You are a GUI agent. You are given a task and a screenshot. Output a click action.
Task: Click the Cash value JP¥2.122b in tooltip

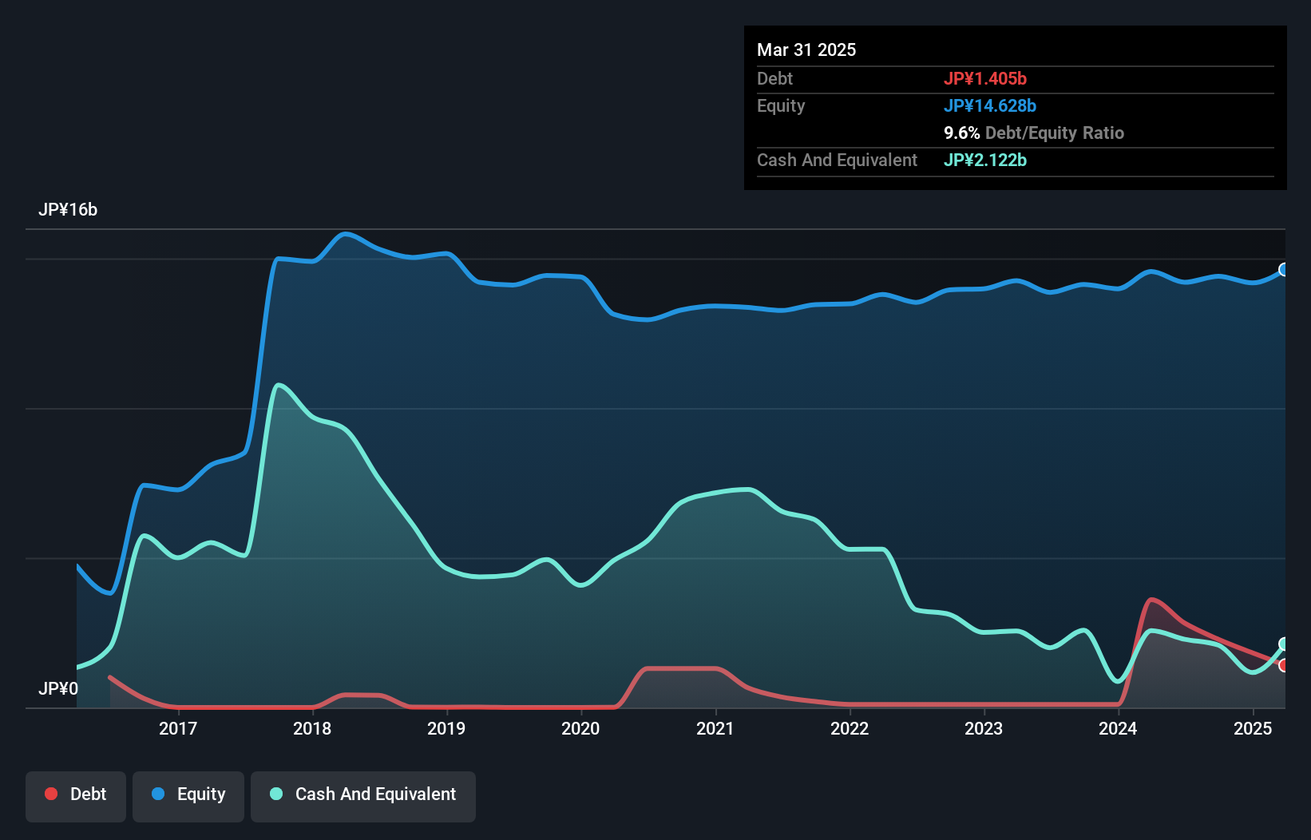click(985, 160)
